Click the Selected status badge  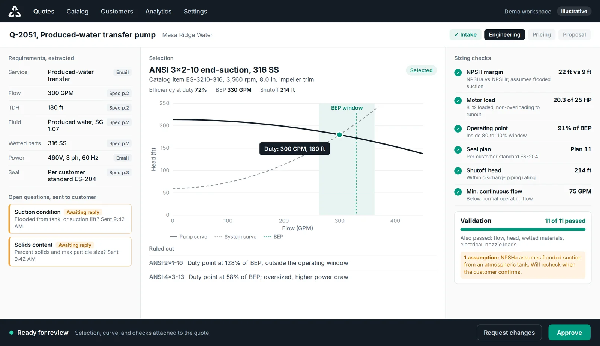pos(421,70)
